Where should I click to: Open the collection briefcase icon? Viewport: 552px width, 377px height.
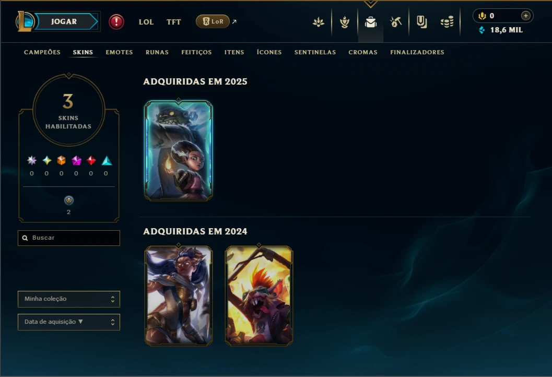[x=371, y=22]
